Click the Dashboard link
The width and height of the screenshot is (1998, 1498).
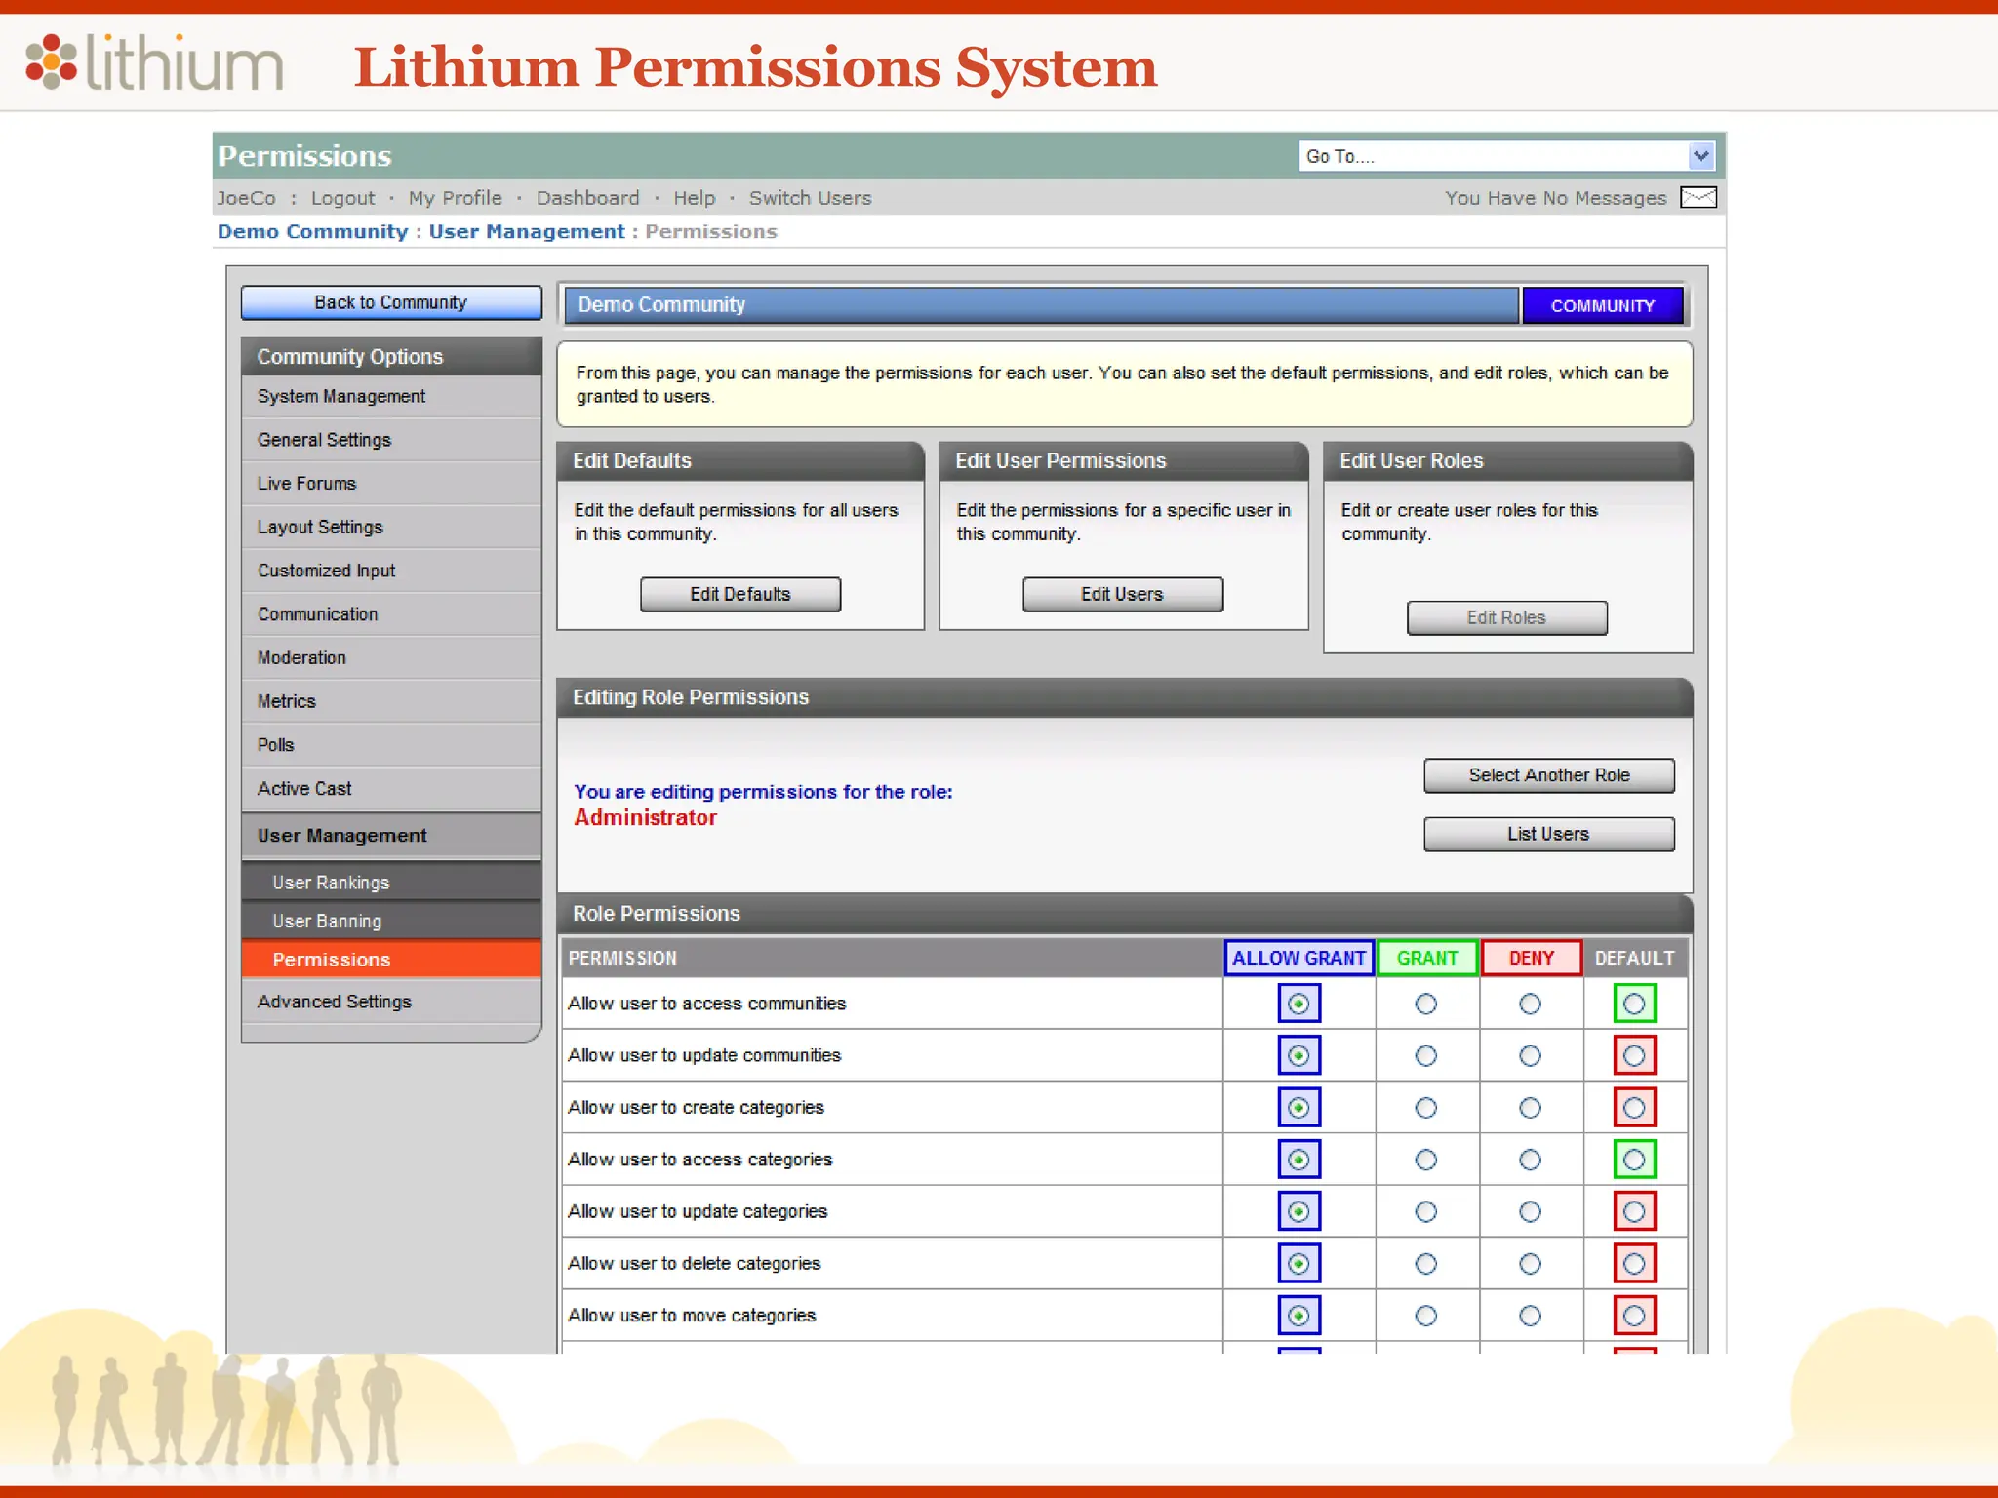[x=587, y=198]
